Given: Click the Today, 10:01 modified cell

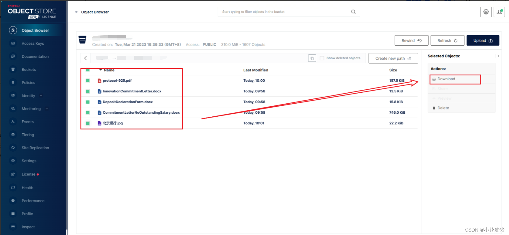Looking at the screenshot, I should tap(254, 123).
